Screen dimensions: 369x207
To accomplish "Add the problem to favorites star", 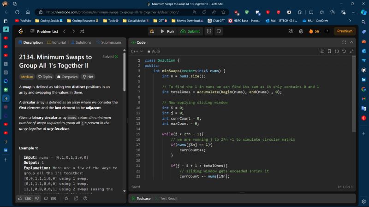I will tap(66, 199).
